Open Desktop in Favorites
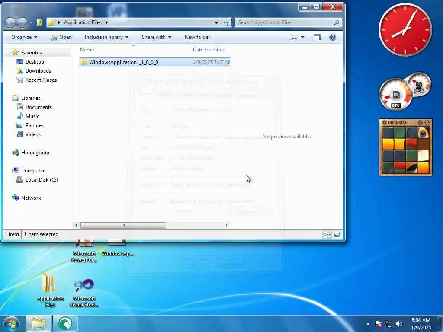The height and width of the screenshot is (332, 443). [35, 61]
